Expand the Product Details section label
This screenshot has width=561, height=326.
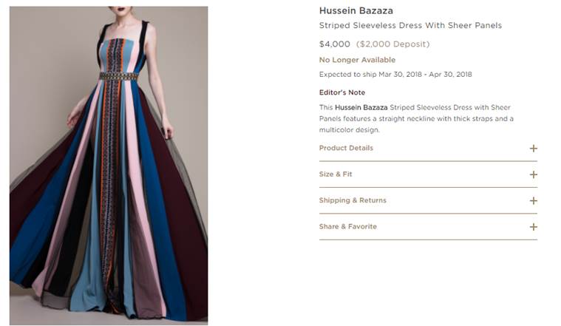(346, 148)
